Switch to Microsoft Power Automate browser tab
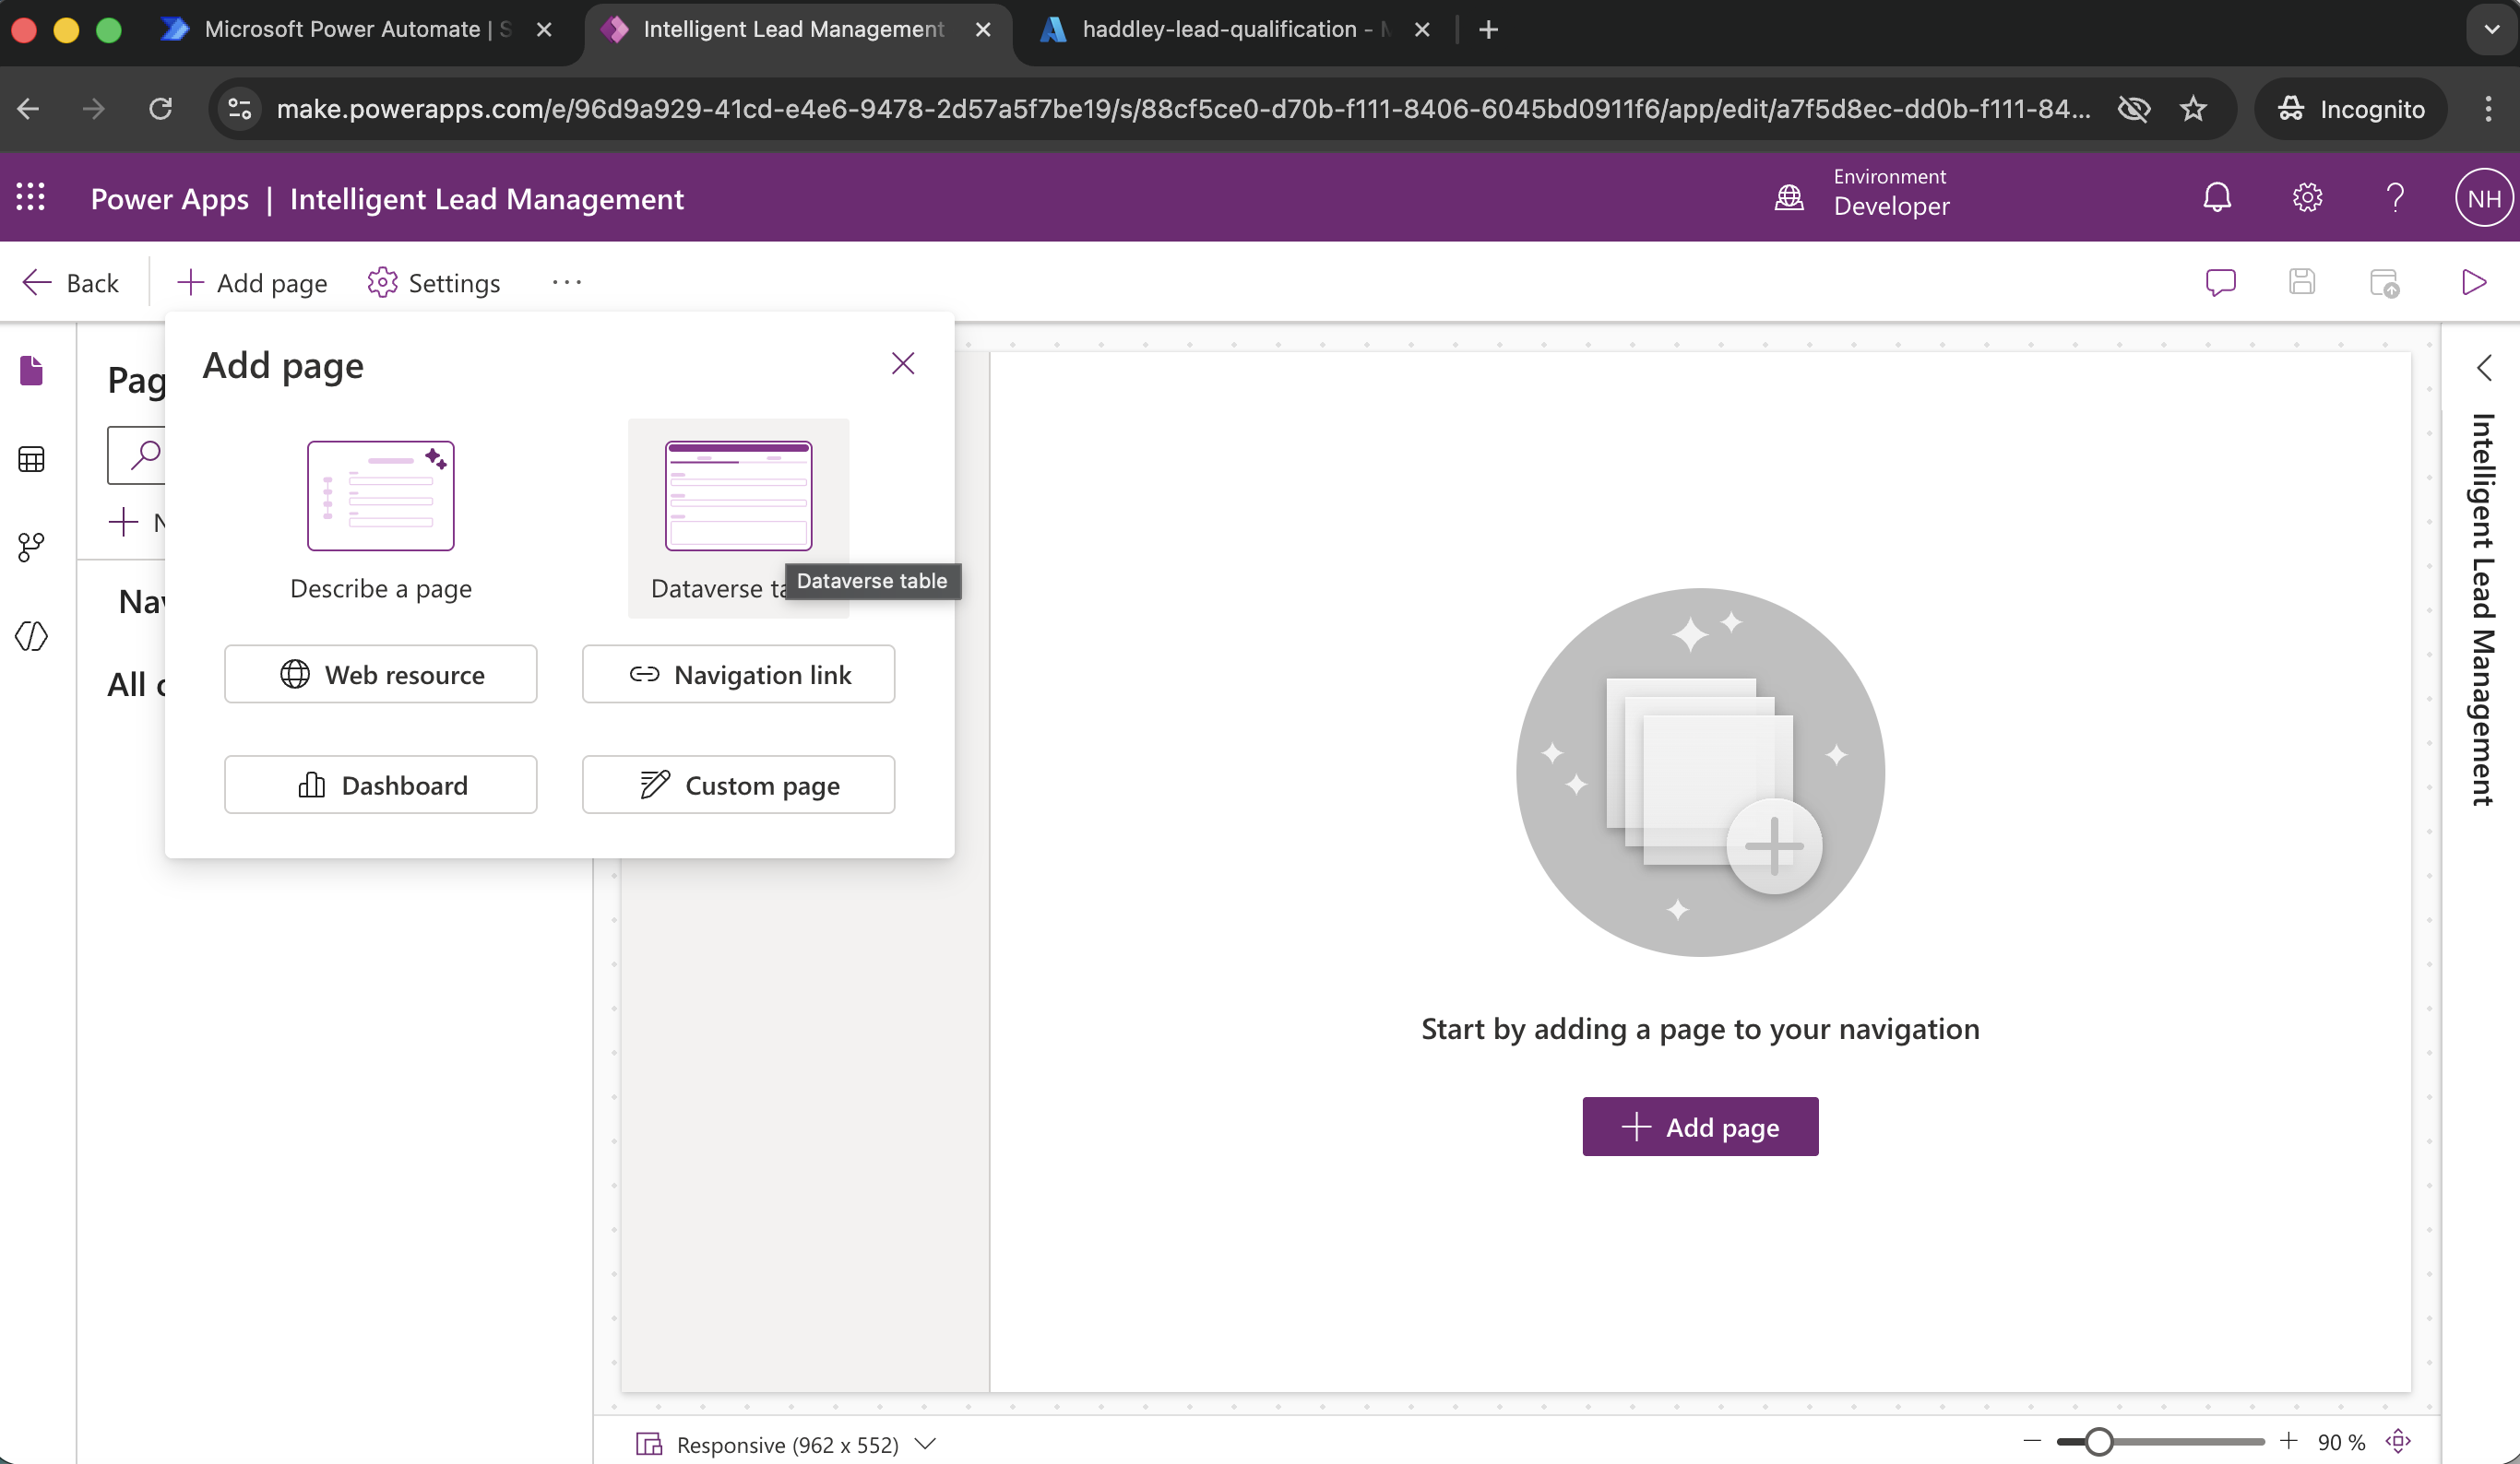This screenshot has height=1464, width=2520. pos(340,30)
